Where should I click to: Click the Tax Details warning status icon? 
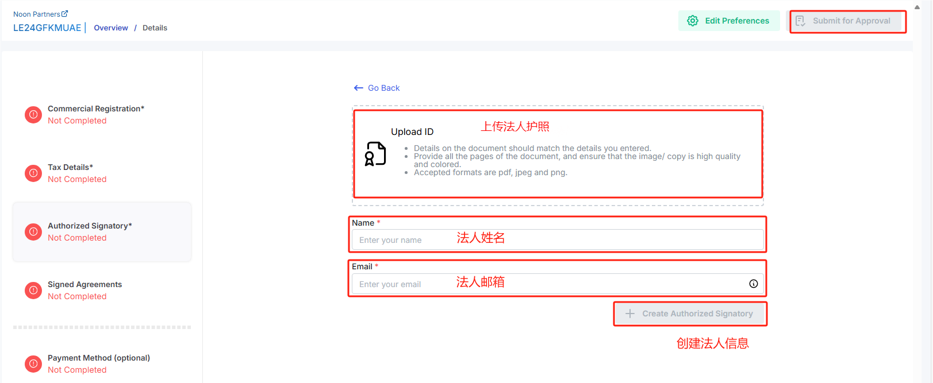click(33, 173)
